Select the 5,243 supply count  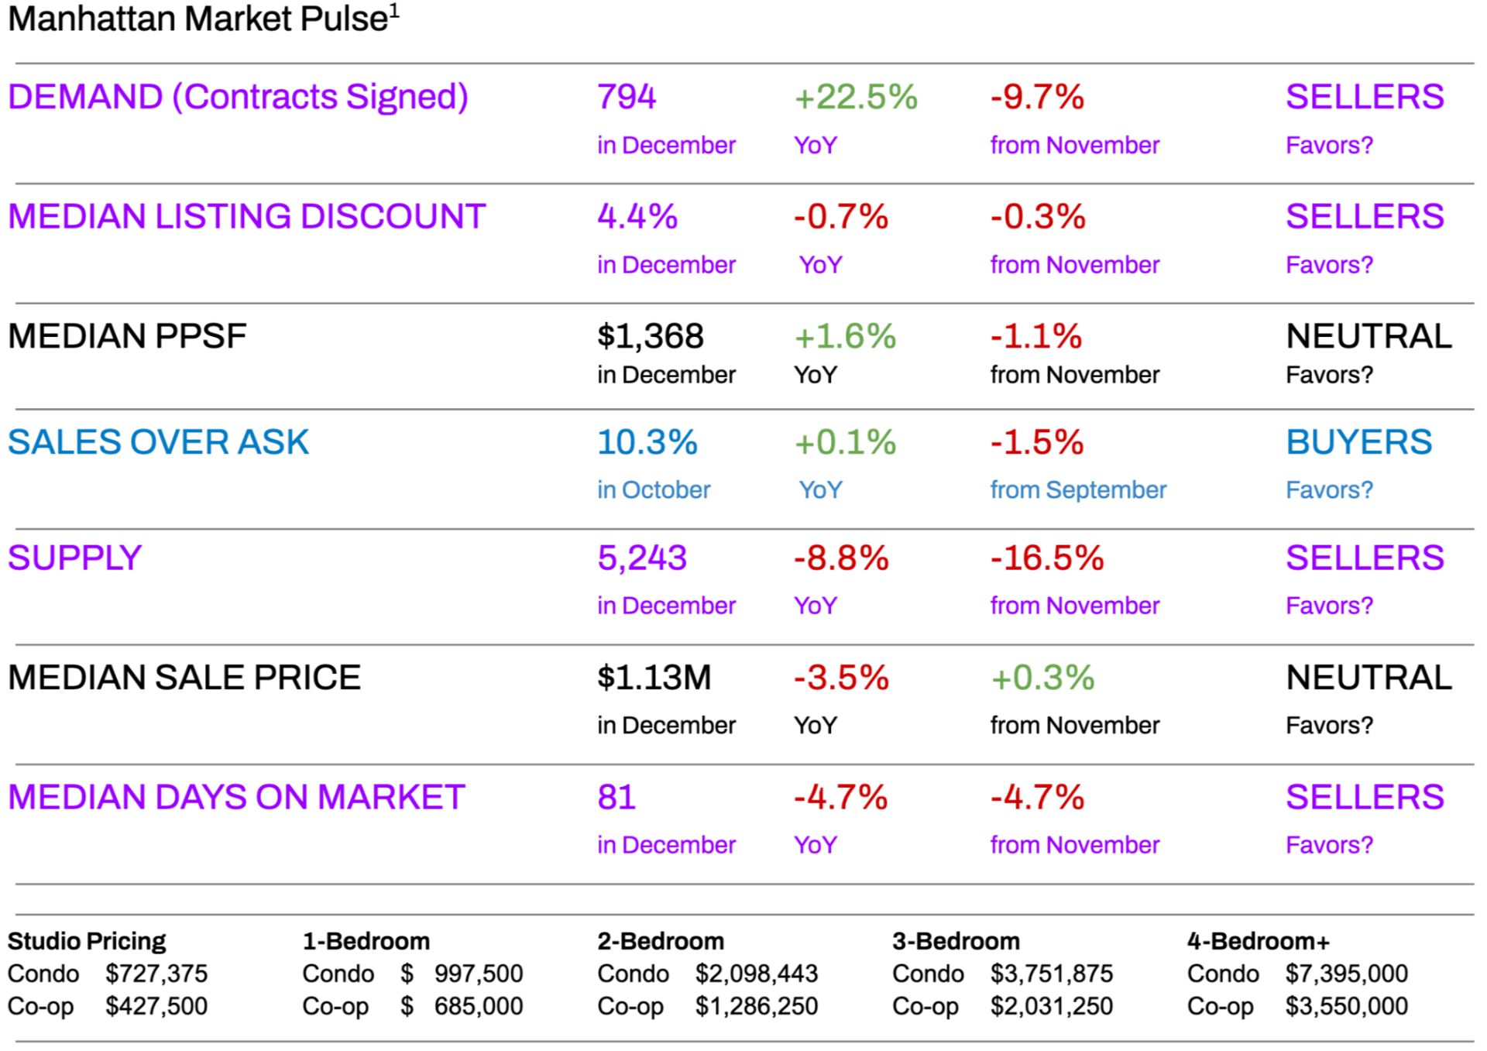coord(642,558)
